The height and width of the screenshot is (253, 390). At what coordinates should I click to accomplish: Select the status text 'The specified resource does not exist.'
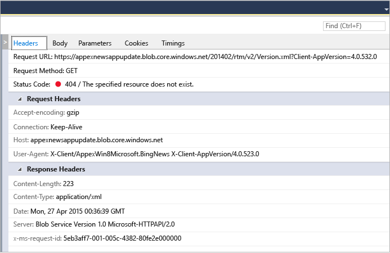click(x=138, y=84)
